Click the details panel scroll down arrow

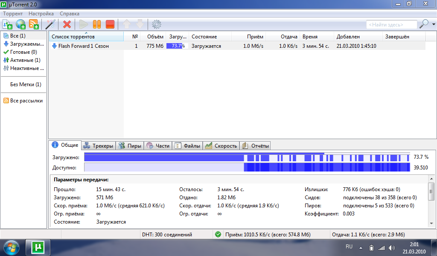(x=431, y=224)
